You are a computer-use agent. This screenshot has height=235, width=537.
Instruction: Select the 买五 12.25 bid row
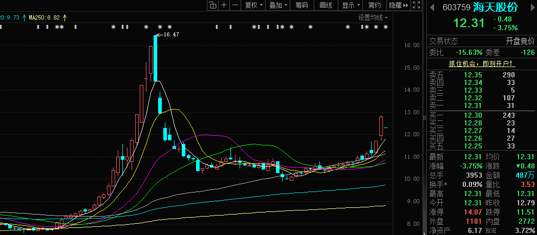click(x=481, y=146)
